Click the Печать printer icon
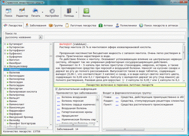 pyautogui.click(x=36, y=11)
